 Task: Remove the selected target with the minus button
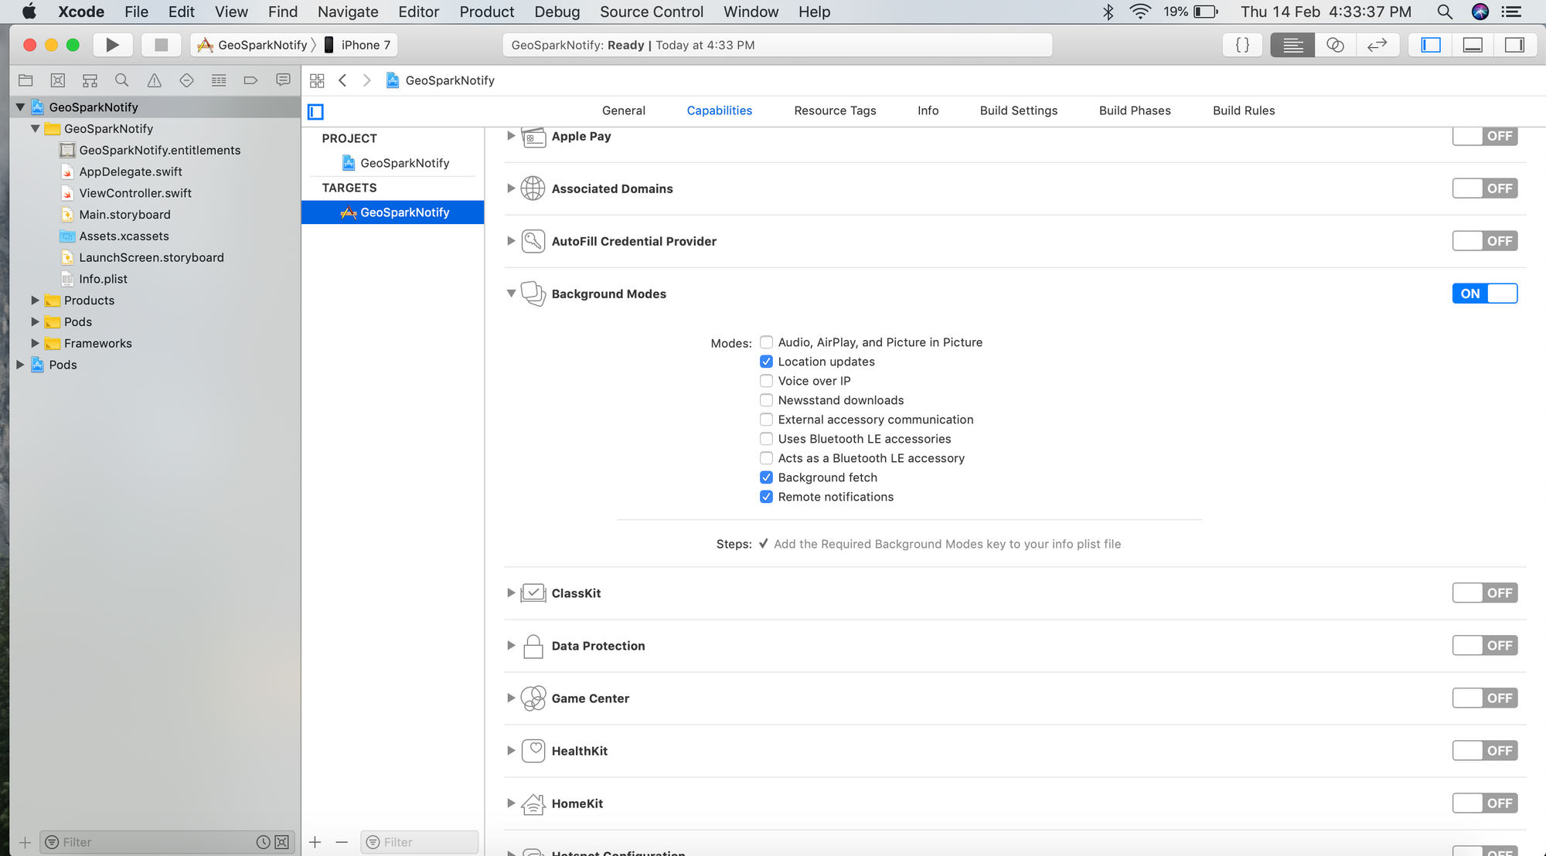point(342,842)
